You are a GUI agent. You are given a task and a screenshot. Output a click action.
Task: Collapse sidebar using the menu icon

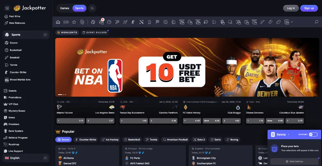[7, 8]
